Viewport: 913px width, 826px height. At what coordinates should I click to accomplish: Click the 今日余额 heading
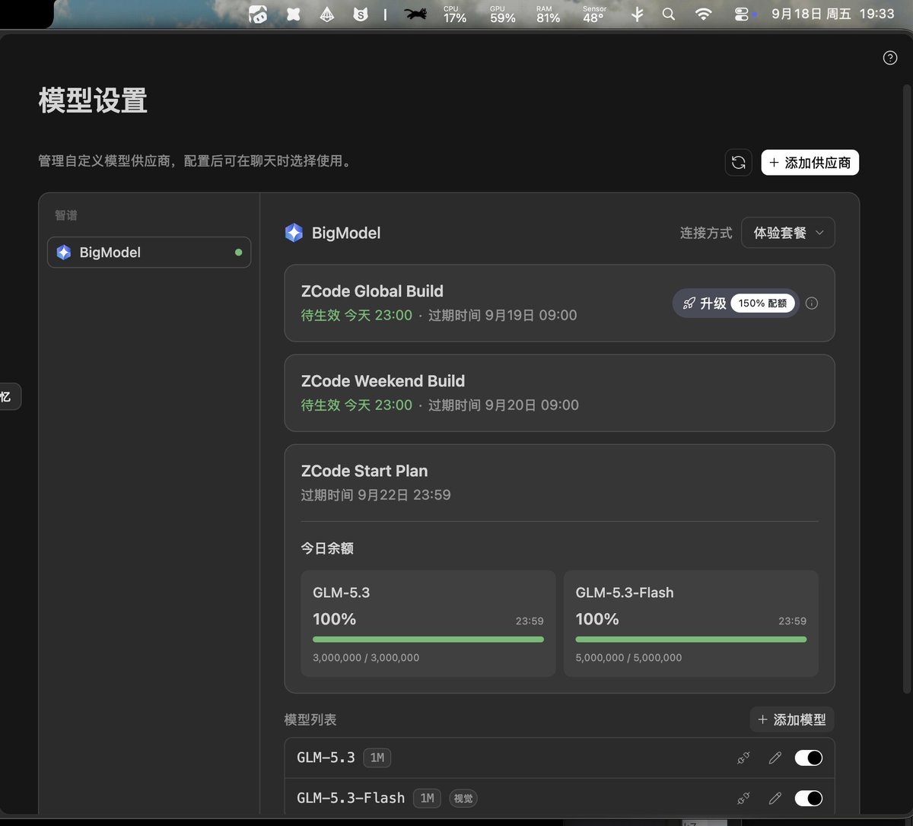click(x=327, y=548)
